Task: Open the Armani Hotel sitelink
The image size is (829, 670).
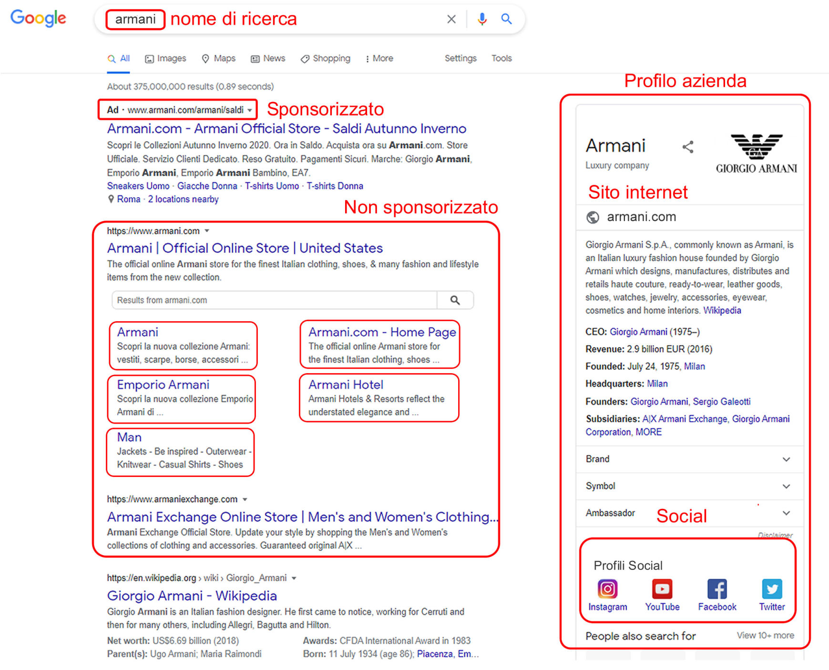Action: coord(346,385)
